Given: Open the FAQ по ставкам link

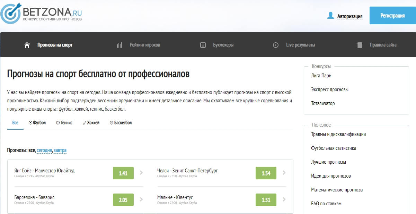Looking at the screenshot, I should [x=326, y=204].
